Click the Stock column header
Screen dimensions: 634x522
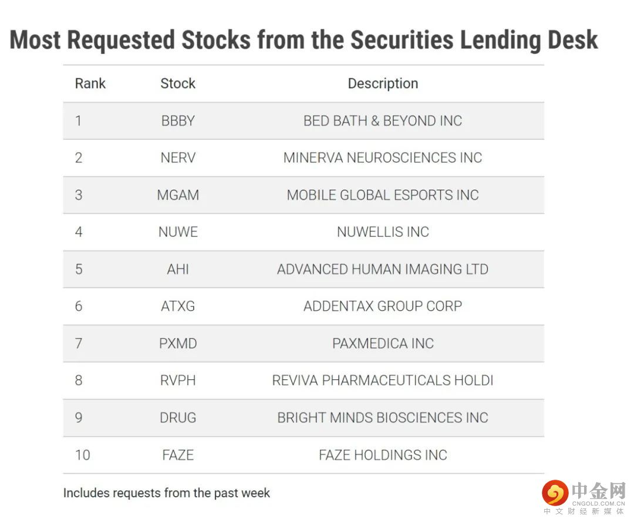tap(178, 83)
